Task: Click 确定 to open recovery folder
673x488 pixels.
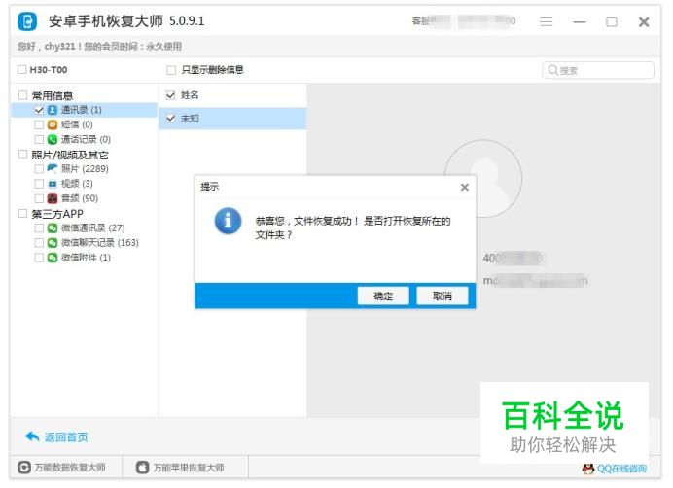Action: [383, 296]
